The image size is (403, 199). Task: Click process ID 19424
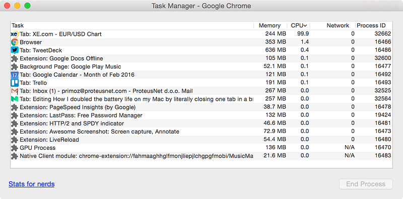[383, 115]
